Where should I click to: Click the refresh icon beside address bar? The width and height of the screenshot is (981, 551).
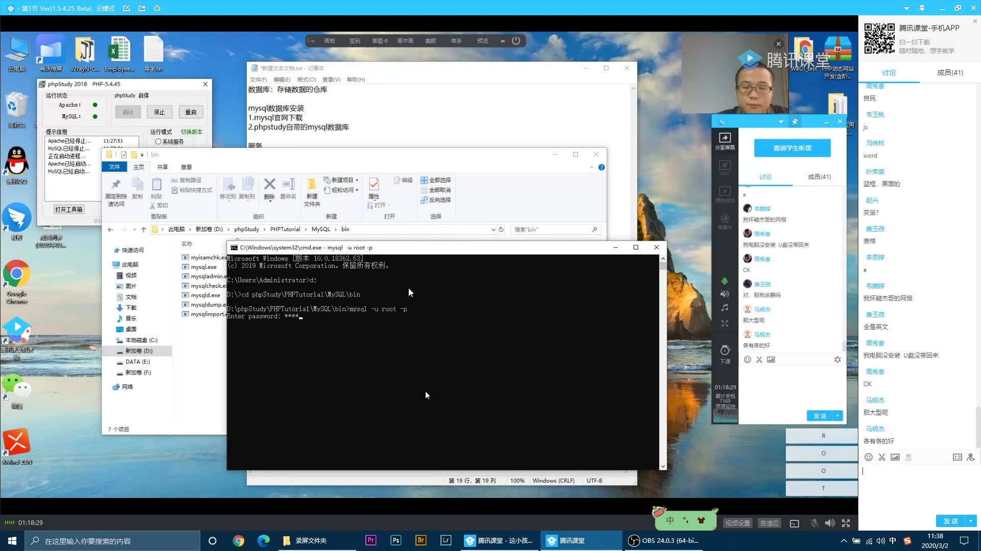pyautogui.click(x=501, y=230)
